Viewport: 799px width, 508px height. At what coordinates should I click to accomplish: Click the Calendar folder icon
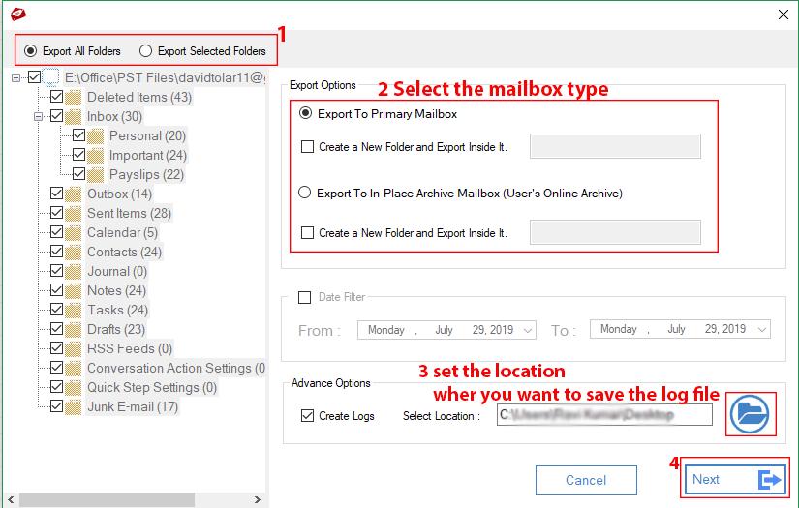(x=75, y=233)
